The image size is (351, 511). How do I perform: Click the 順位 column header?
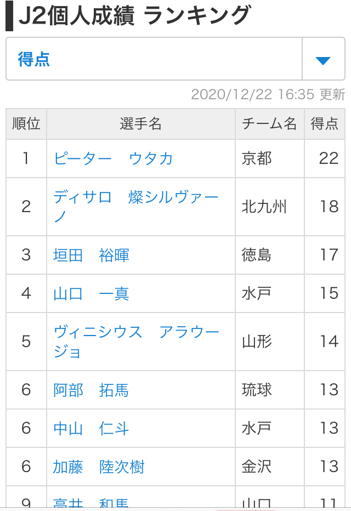pos(26,124)
